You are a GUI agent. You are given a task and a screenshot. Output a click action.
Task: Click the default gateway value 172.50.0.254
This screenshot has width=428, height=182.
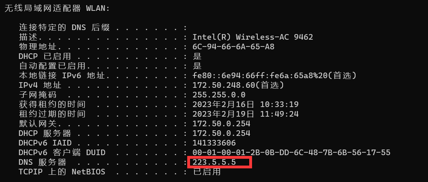click(221, 123)
